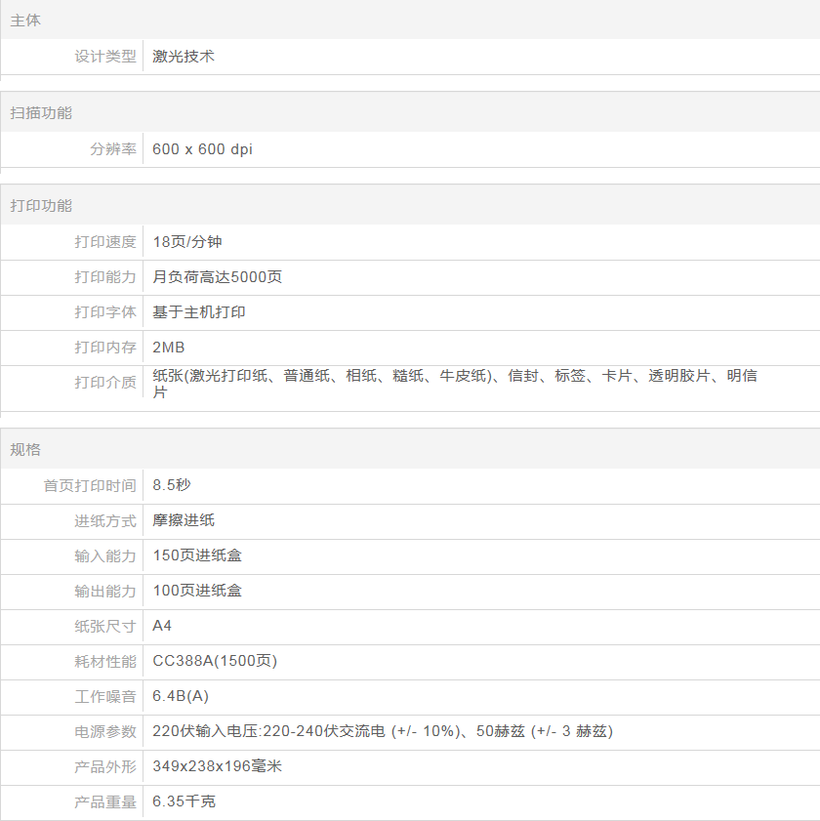820x821 pixels.
Task: Select the 输出能力 row label
Action: tap(105, 591)
